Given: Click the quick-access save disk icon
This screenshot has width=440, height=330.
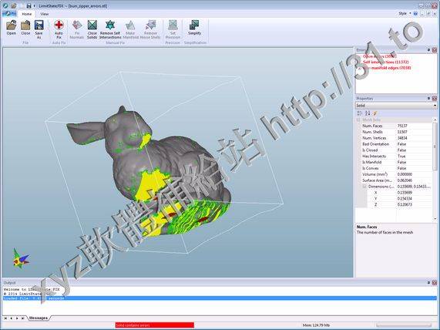Looking at the screenshot, I should click(29, 5).
